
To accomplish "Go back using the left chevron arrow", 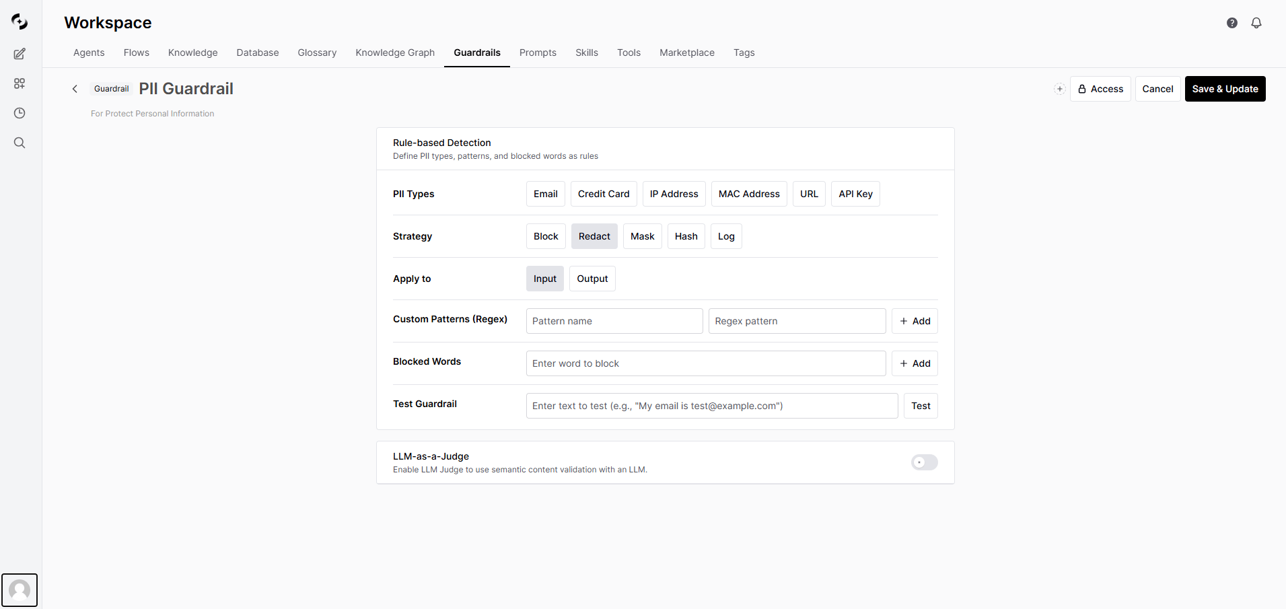I will coord(75,89).
